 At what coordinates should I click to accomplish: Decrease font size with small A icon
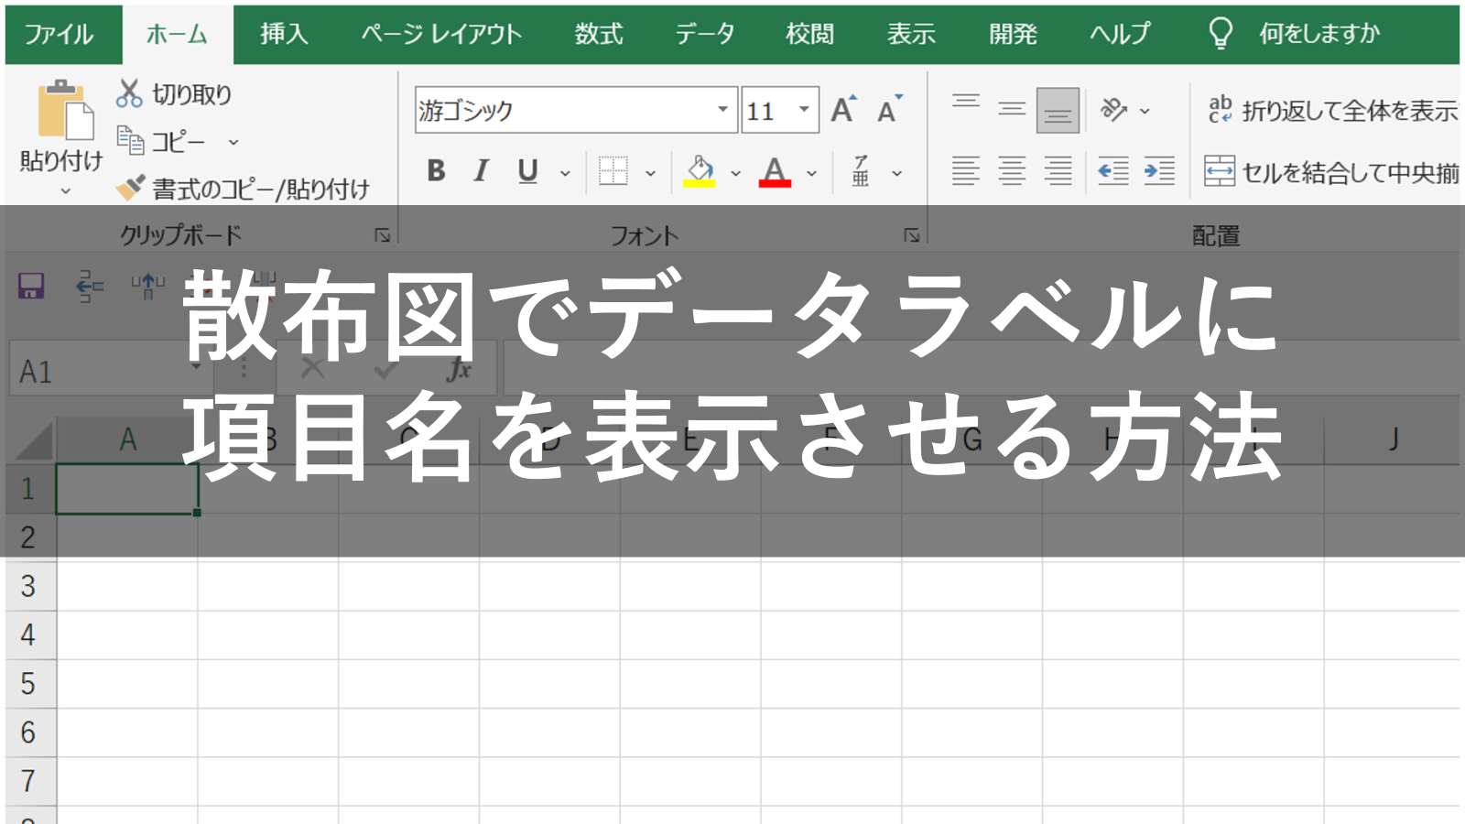[x=889, y=110]
